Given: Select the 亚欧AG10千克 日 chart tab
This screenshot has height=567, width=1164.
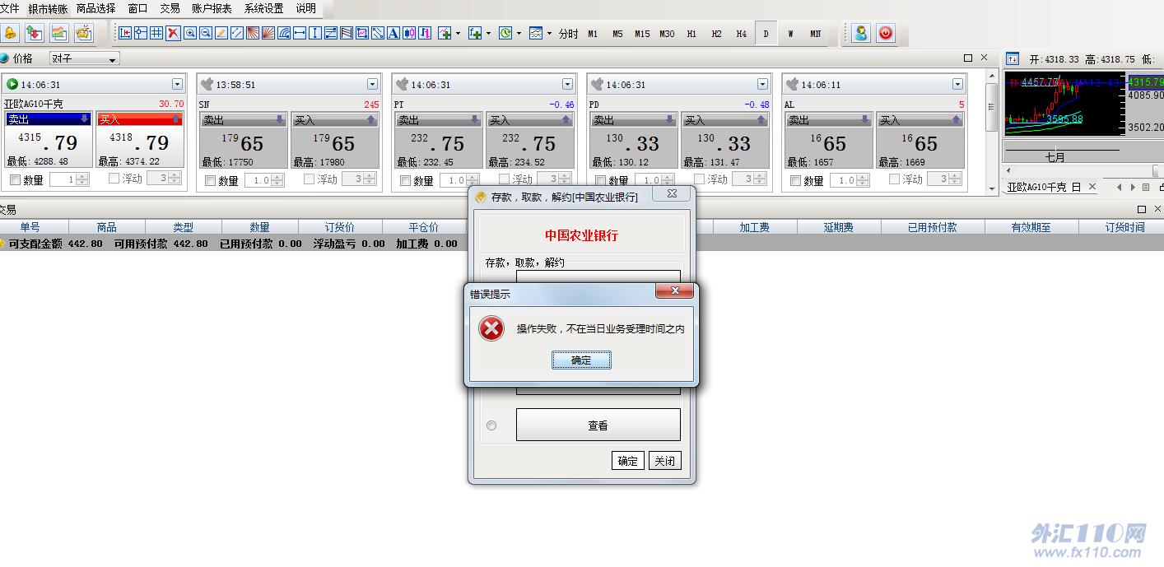Looking at the screenshot, I should pos(1044,187).
